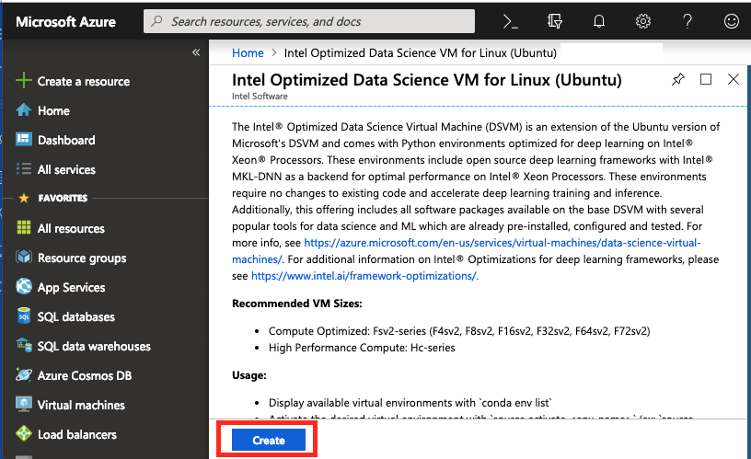Click the Home house icon in sidebar
This screenshot has height=459, width=751.
click(24, 110)
